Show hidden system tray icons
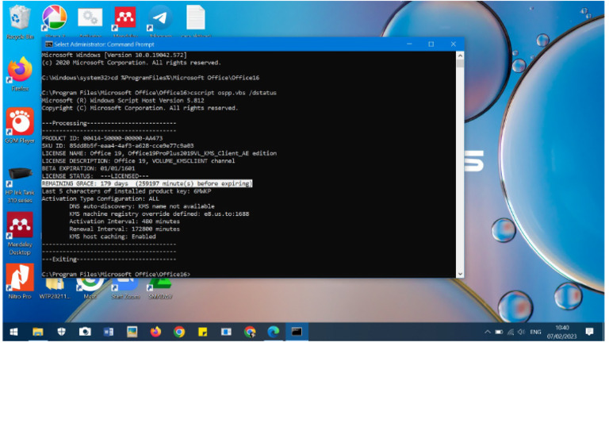609x431 pixels. point(488,332)
